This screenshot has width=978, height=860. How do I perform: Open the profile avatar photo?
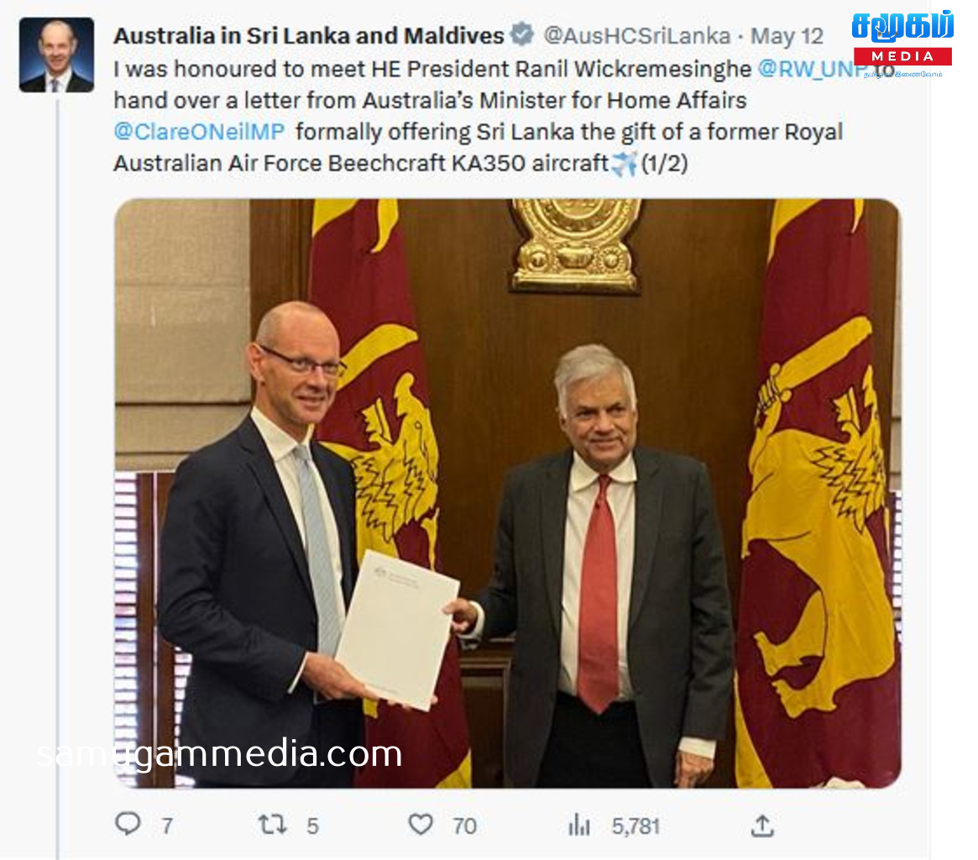pyautogui.click(x=57, y=55)
